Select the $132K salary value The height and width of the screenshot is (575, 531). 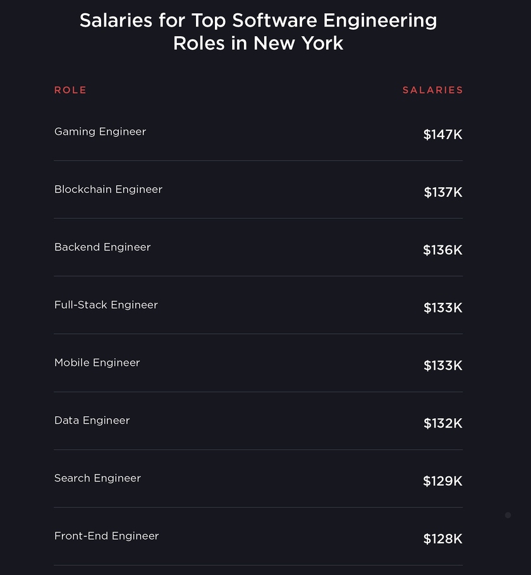tap(442, 423)
